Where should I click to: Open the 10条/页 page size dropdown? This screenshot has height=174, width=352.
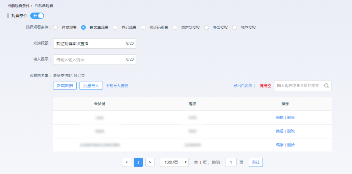174,162
